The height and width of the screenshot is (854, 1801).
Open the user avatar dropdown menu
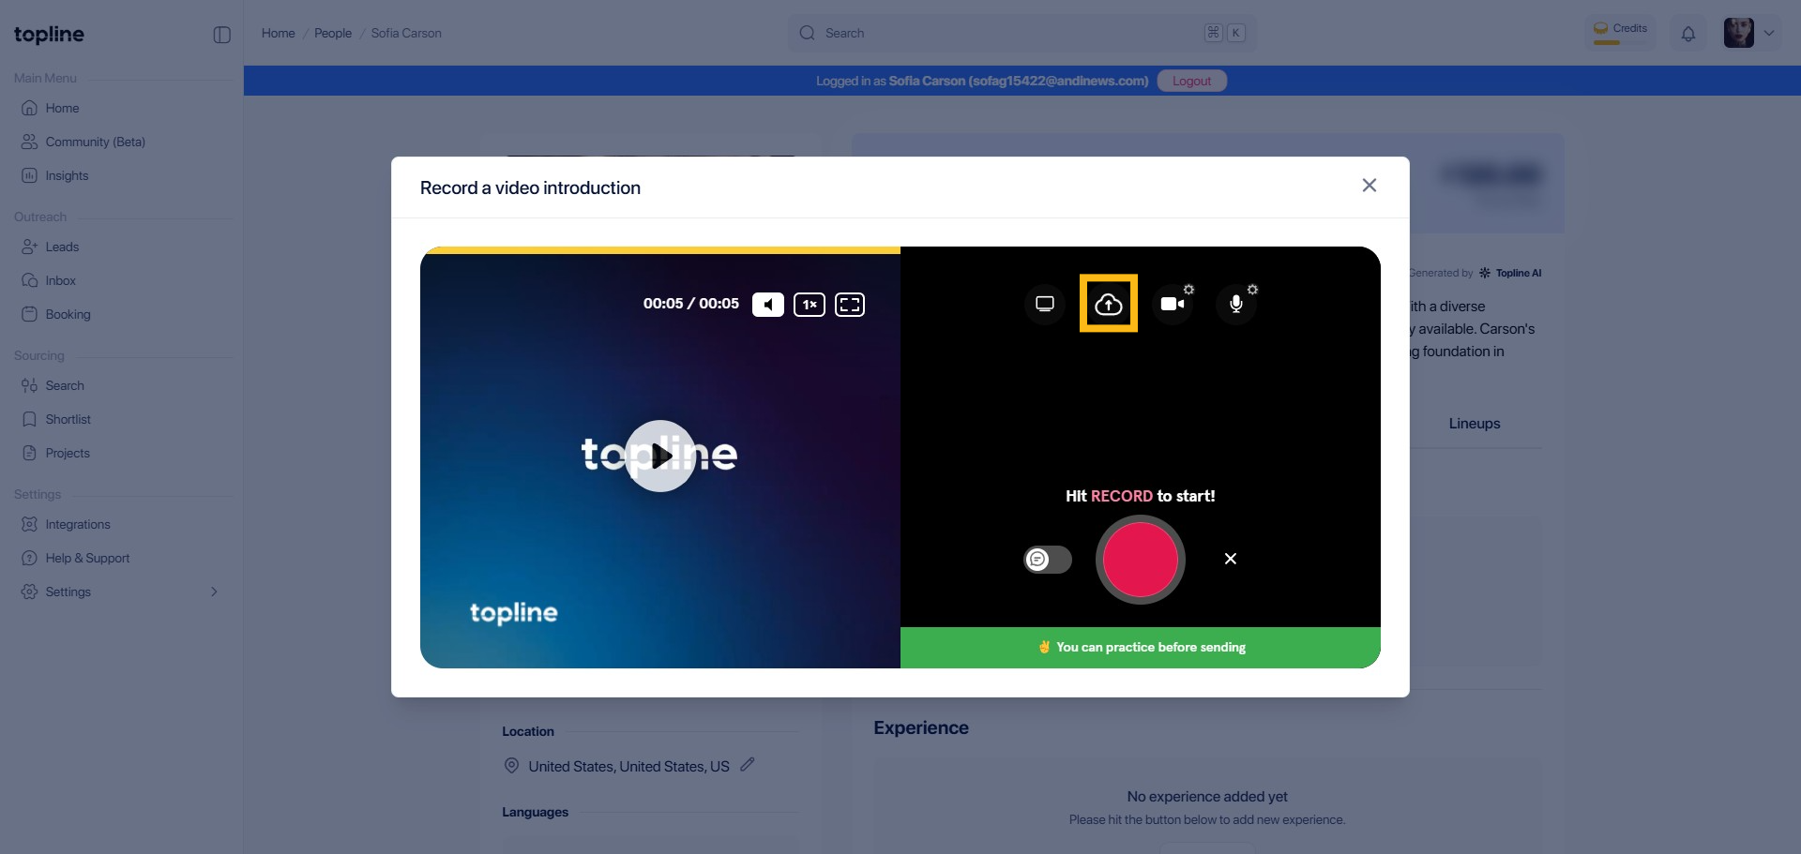pos(1750,33)
